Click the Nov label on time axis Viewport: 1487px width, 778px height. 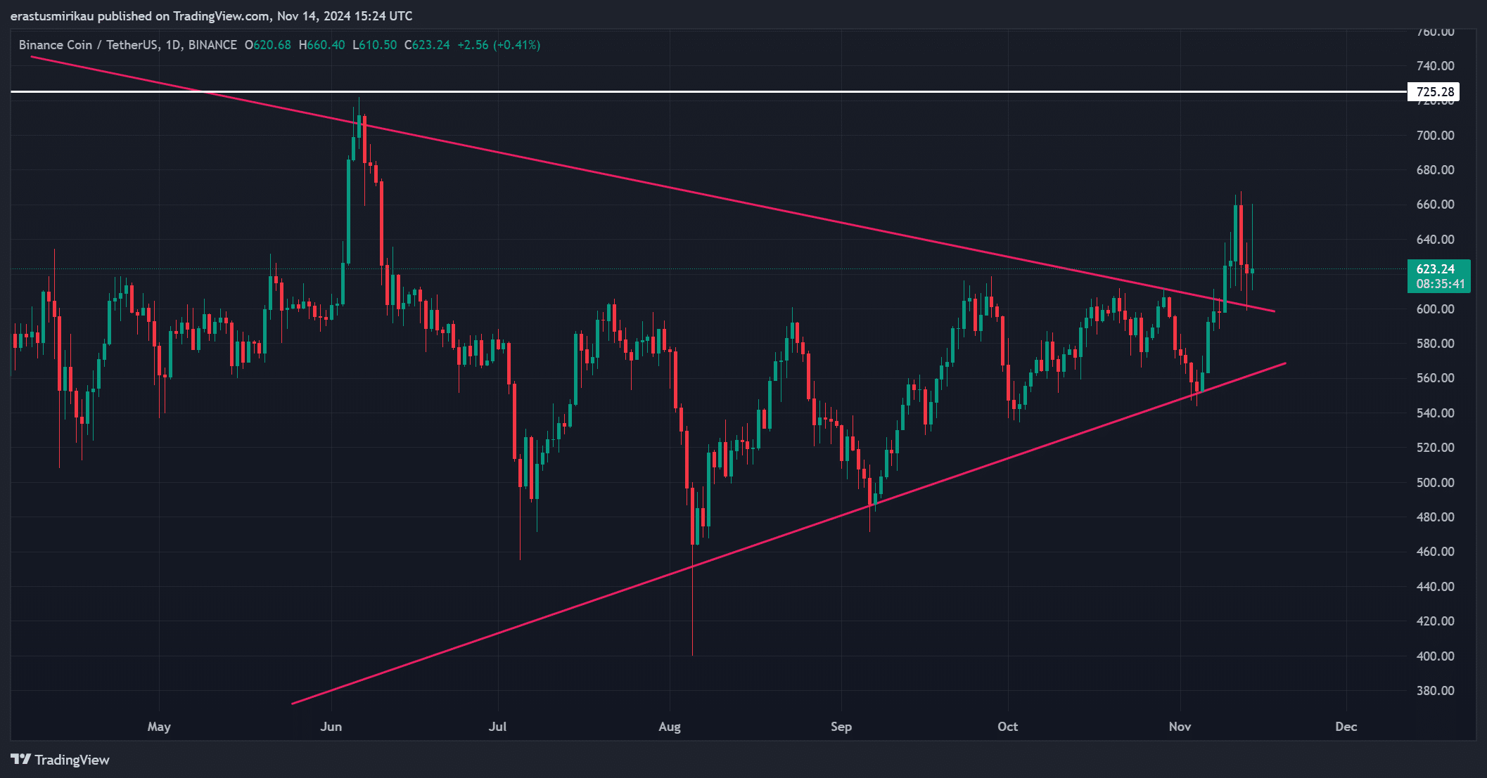[x=1180, y=727]
